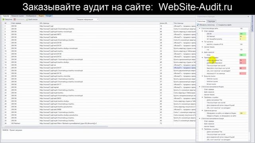255x143 pixels.
Task: Click the pin icon in statistics panel header
Action: (x=248, y=17)
